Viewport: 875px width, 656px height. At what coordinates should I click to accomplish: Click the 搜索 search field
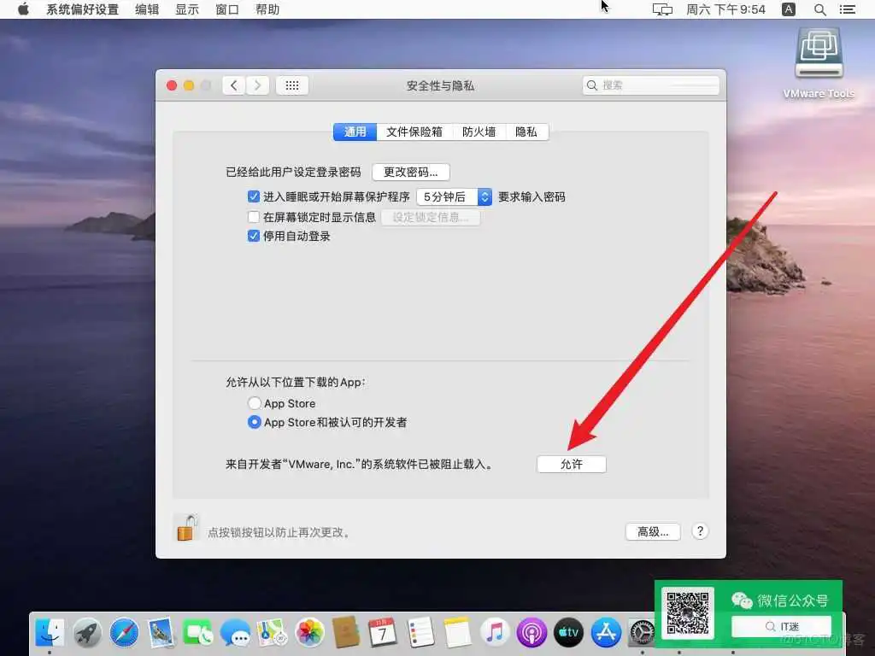point(651,85)
